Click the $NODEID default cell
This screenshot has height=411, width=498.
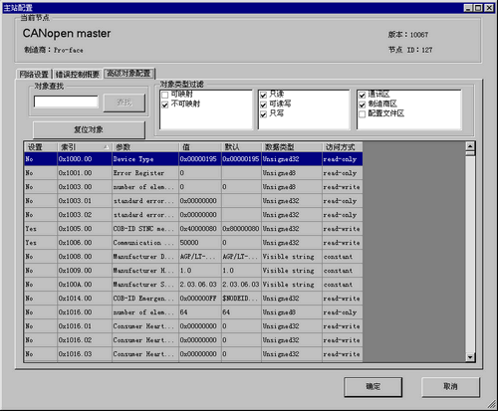[x=241, y=299]
